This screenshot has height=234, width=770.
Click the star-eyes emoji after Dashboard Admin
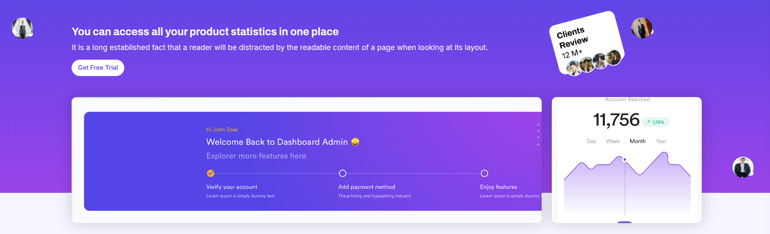356,142
